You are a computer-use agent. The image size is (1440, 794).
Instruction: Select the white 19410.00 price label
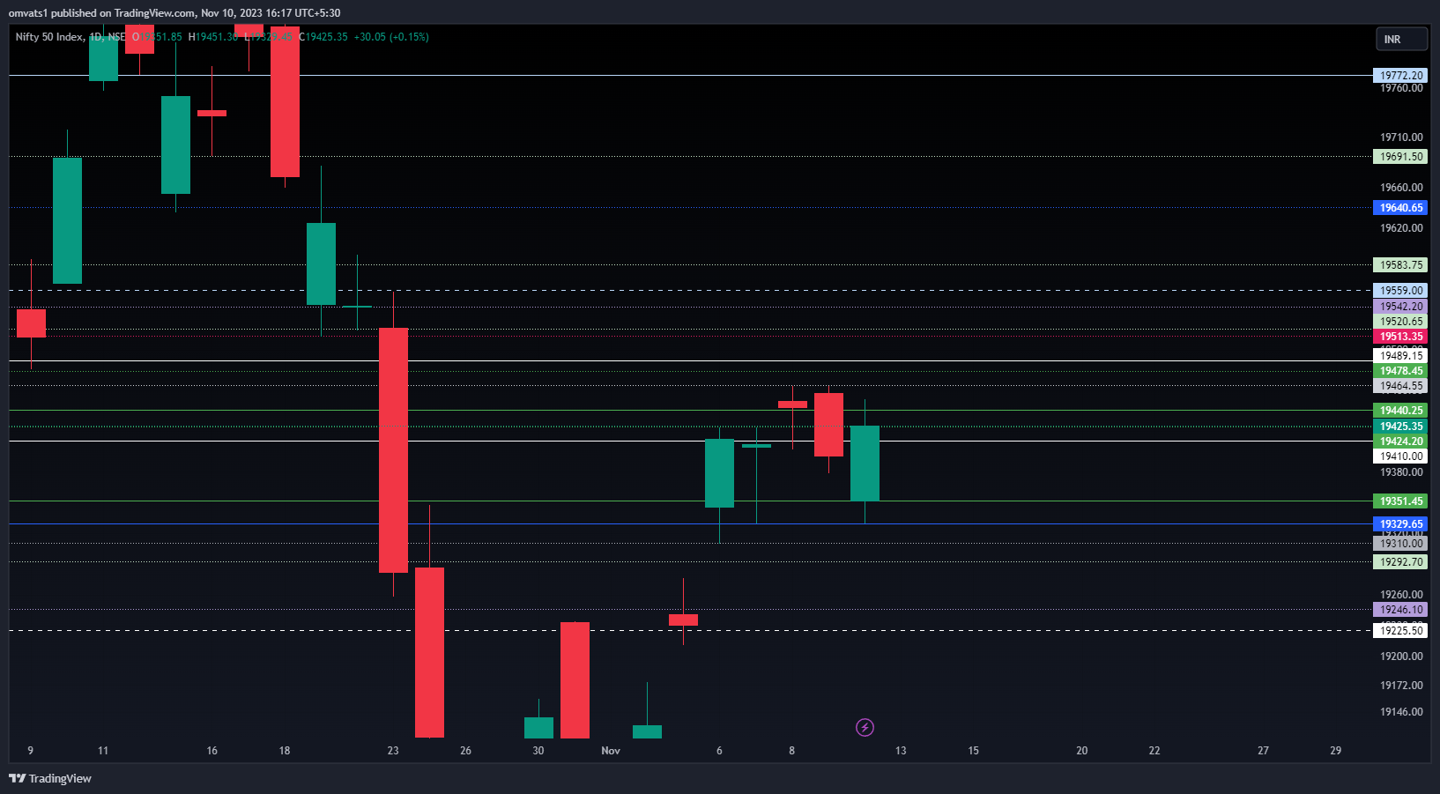tap(1400, 456)
